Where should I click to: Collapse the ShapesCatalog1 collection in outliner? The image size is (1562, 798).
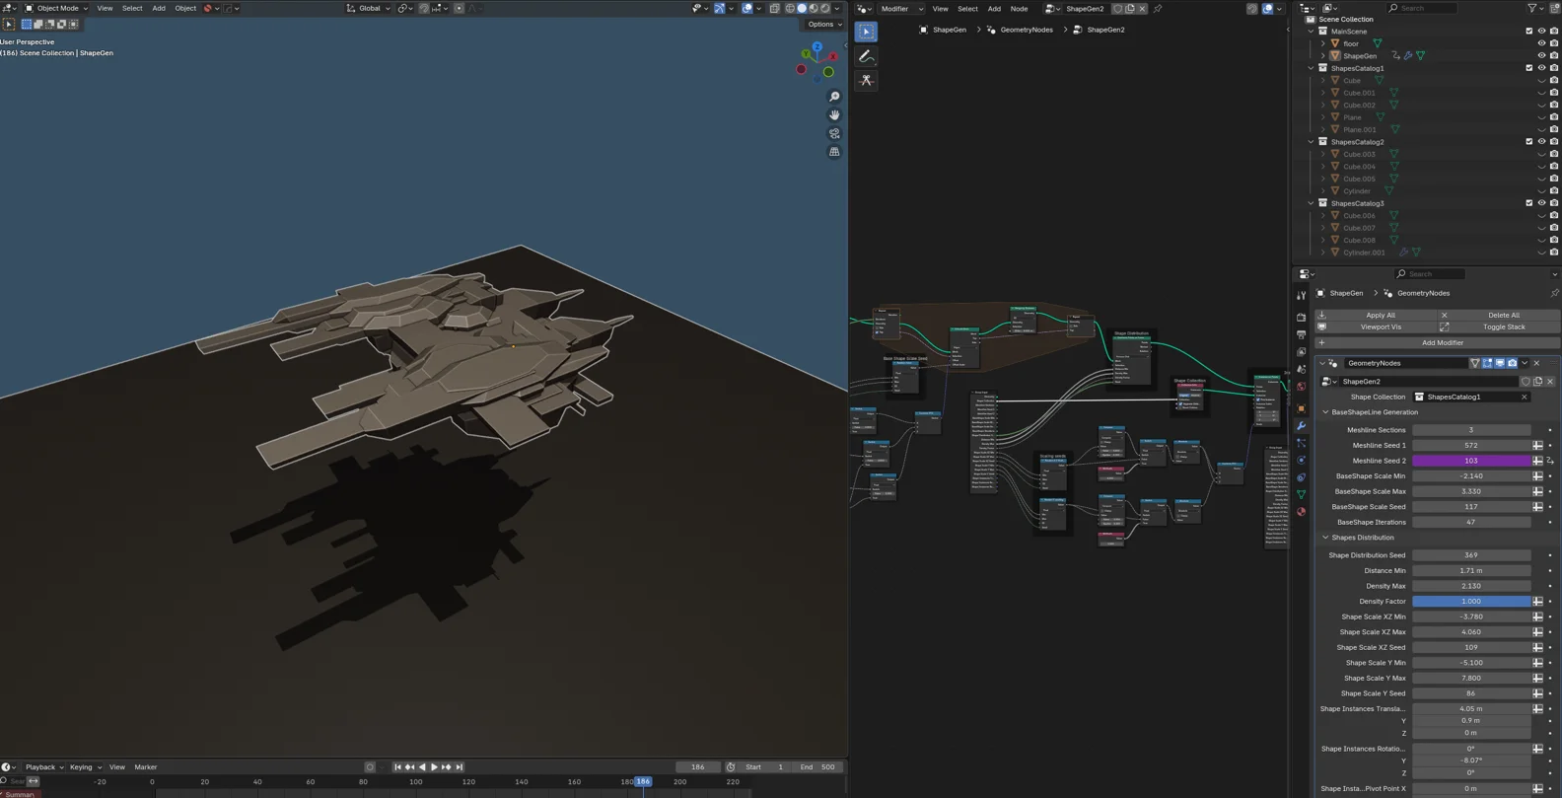point(1311,68)
